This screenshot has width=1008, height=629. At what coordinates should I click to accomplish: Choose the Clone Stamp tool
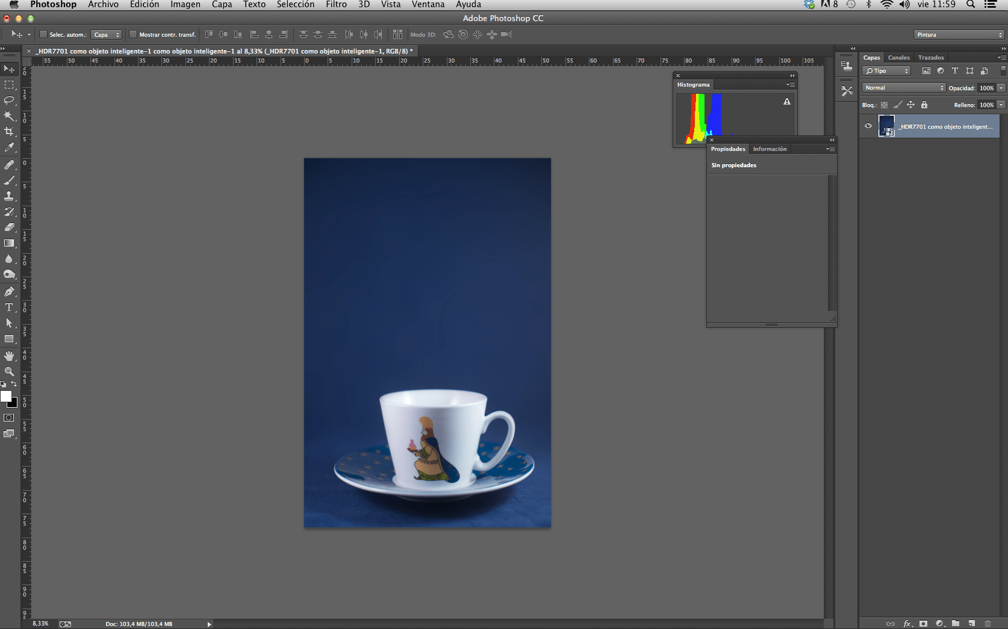click(9, 196)
